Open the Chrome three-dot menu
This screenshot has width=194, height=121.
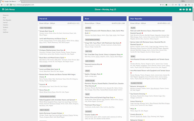pos(192,4)
